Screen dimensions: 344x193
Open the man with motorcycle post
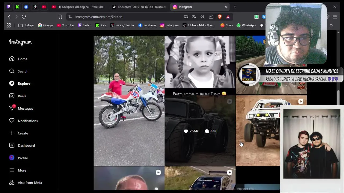pyautogui.click(x=129, y=101)
